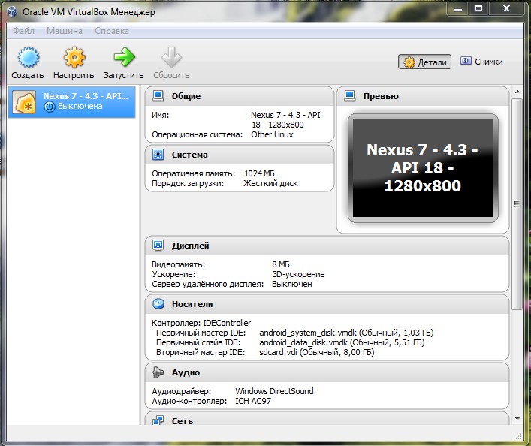The width and height of the screenshot is (531, 446).
Task: Click ICH AC97 audio controller value
Action: 253,401
